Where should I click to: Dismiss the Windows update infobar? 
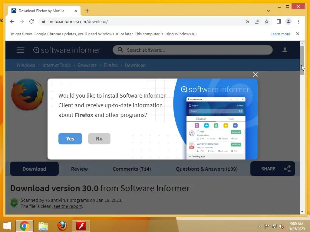pyautogui.click(x=297, y=34)
